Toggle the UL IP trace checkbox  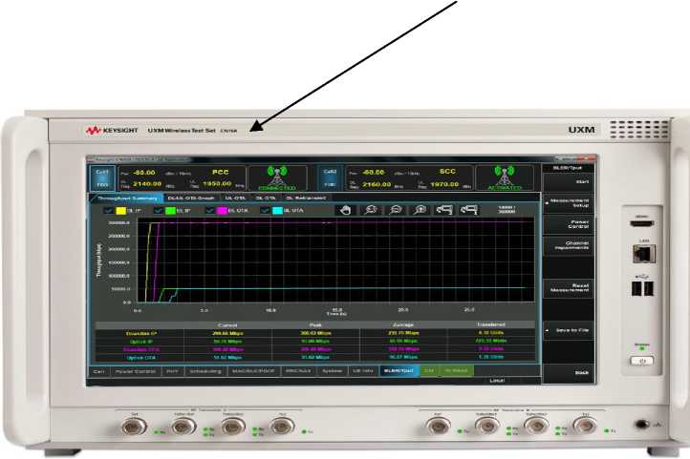tap(160, 211)
